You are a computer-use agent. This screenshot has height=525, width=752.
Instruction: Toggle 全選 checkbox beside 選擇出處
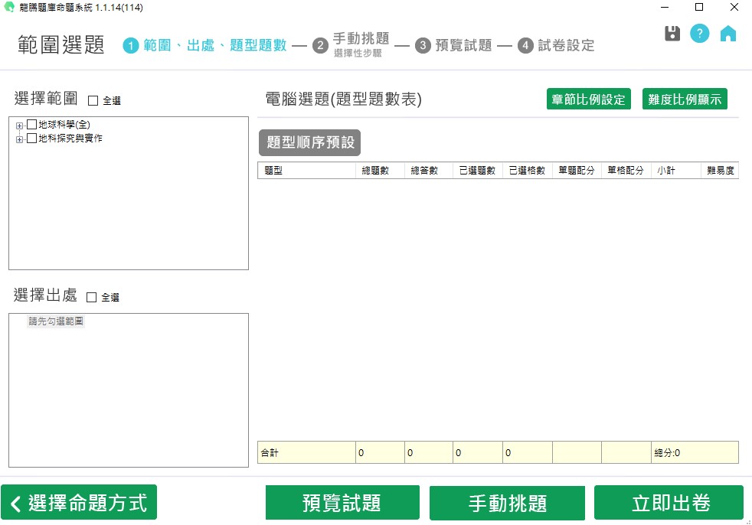click(x=92, y=297)
